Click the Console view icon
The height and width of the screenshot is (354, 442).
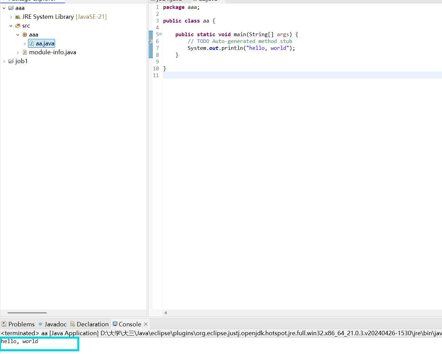pyautogui.click(x=115, y=324)
